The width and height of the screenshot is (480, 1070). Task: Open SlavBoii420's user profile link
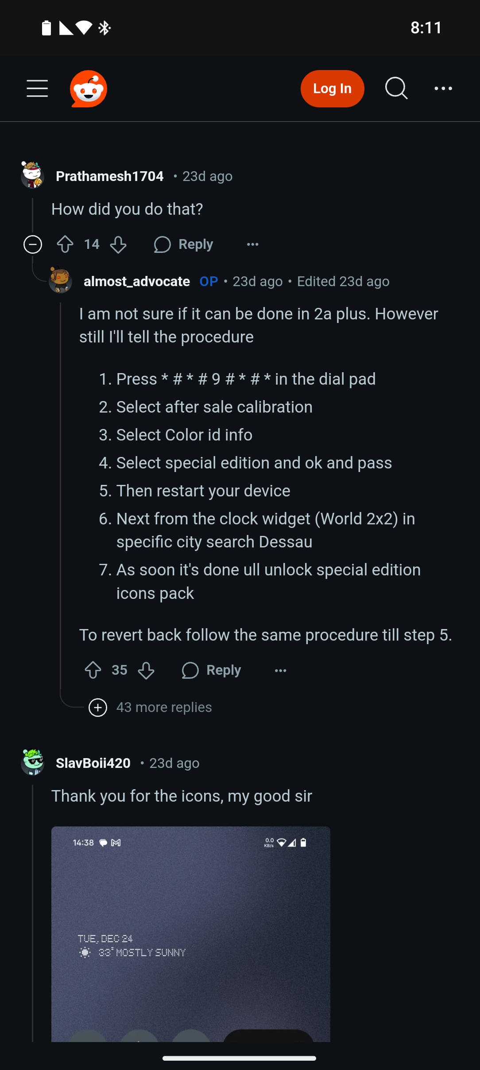pyautogui.click(x=93, y=763)
